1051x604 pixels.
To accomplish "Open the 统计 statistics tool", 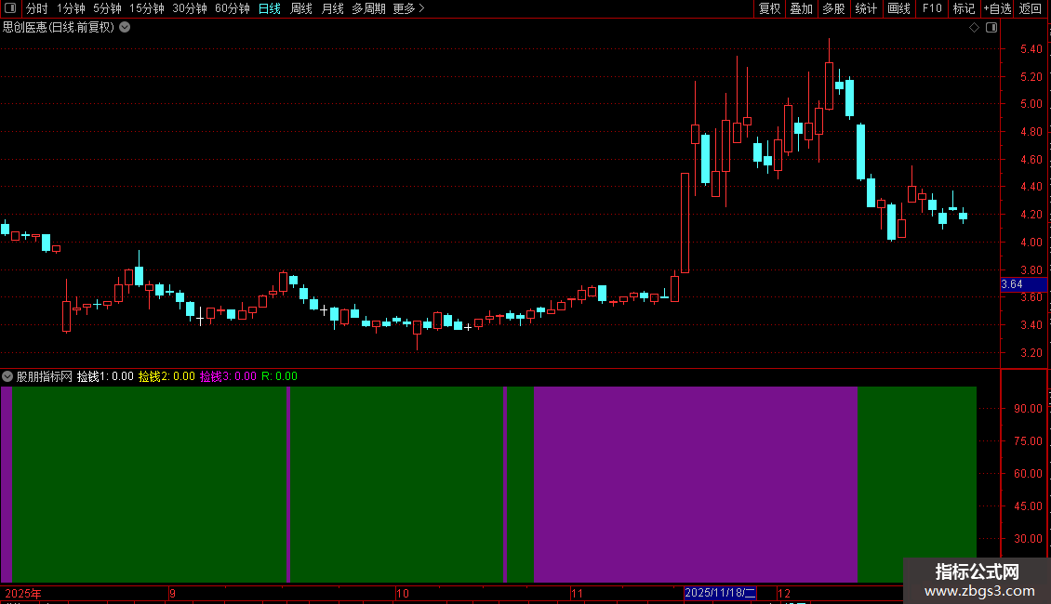I will pos(866,8).
